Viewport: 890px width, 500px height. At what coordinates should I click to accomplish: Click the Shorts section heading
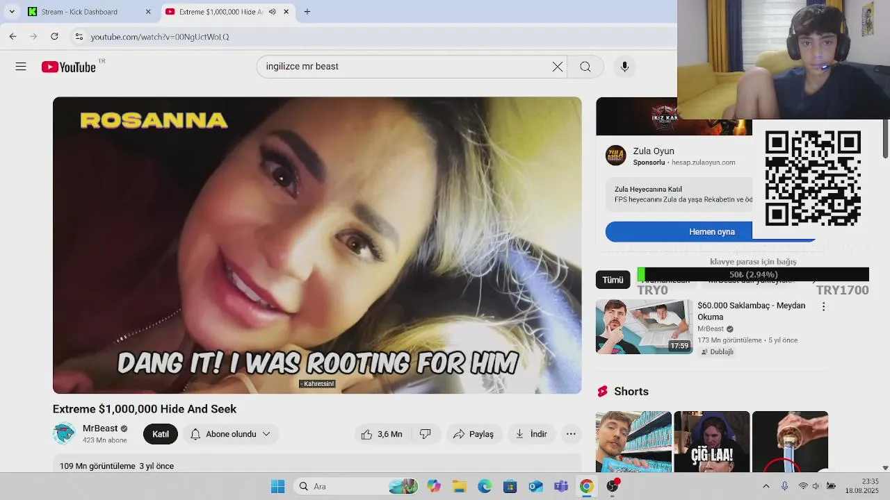631,392
